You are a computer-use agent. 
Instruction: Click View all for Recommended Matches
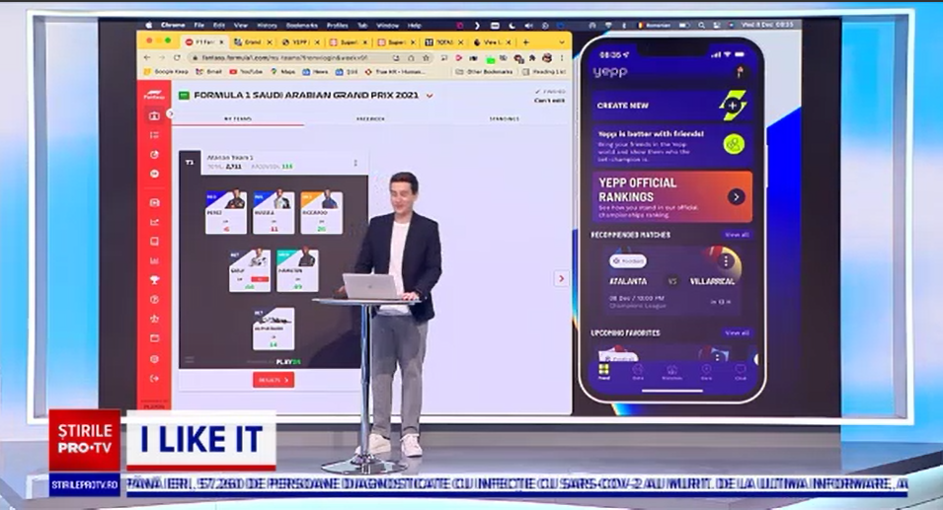[737, 235]
